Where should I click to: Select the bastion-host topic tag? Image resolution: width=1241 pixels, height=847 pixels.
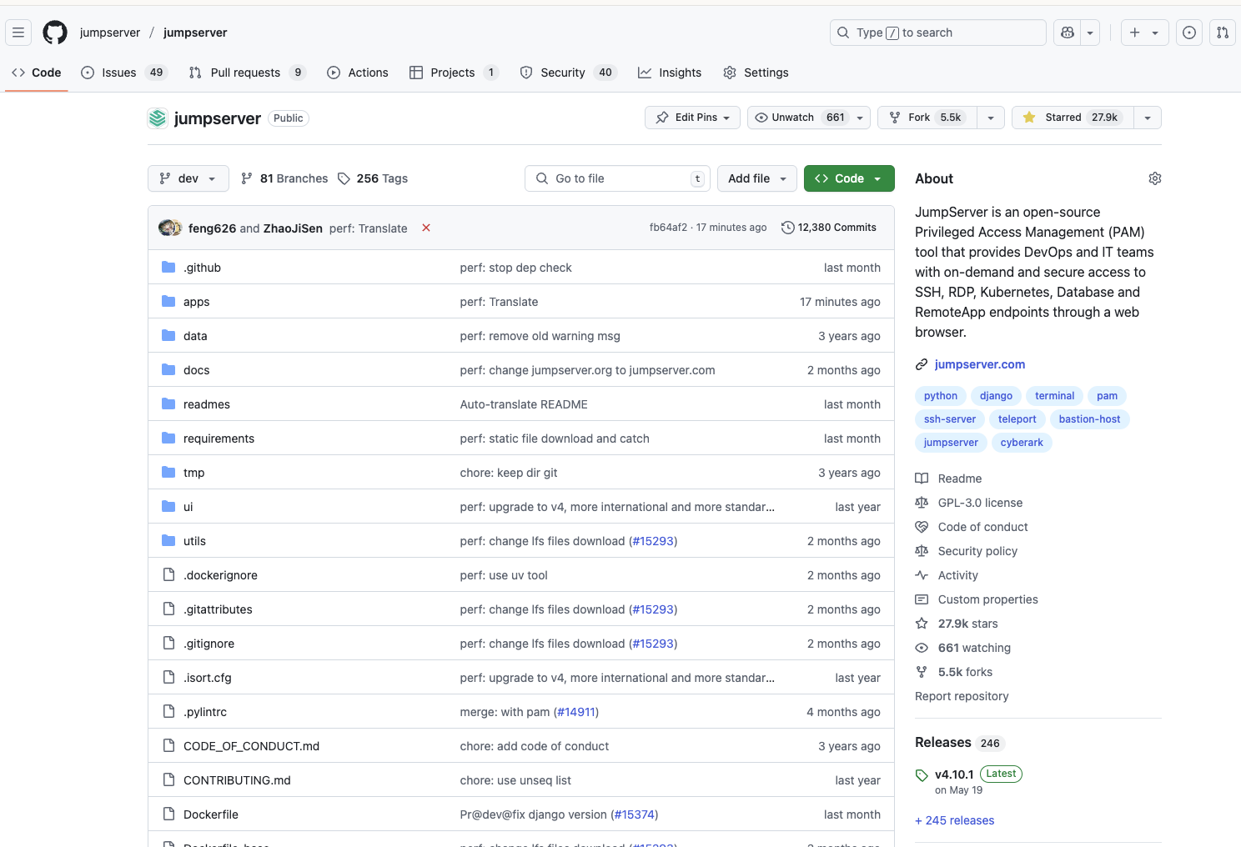(1089, 419)
